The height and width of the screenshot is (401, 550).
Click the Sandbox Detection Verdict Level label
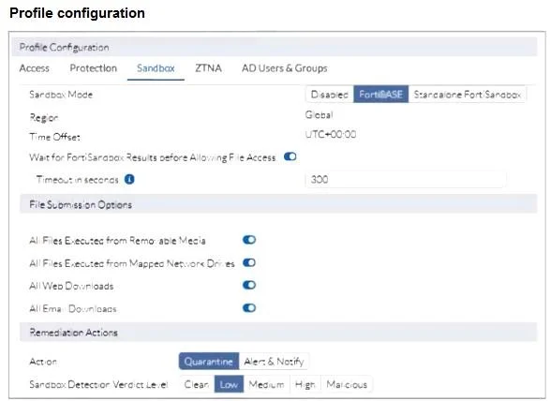99,384
